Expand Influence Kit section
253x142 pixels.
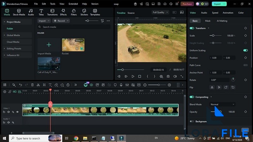click(x=4, y=55)
